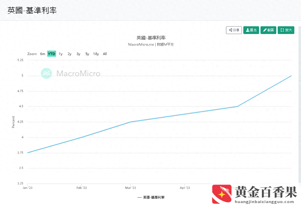Viewport: 301px width, 206px height.
Task: Click the Mar '23 axis label
Action: point(131,188)
